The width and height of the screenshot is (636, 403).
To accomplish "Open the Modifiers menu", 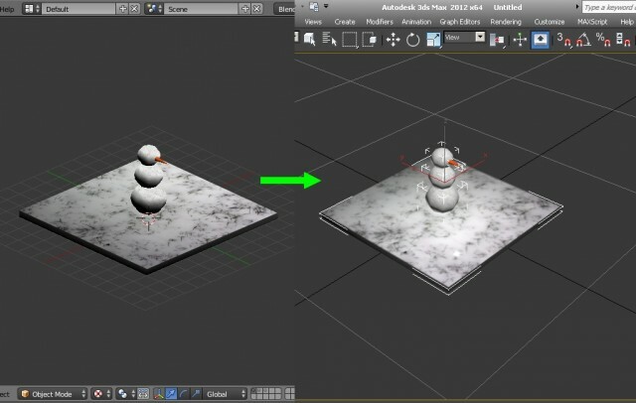I will [380, 20].
